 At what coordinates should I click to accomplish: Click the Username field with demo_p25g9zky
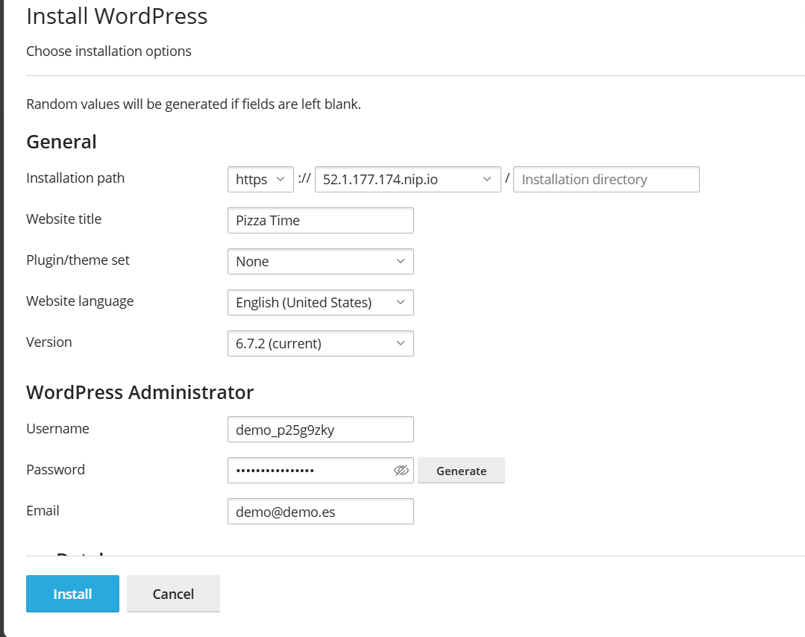(x=320, y=430)
